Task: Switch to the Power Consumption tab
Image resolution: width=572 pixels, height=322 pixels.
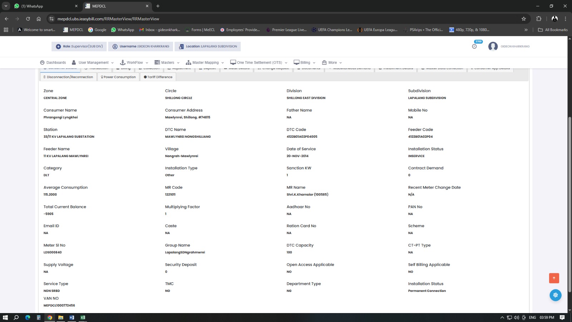Action: 118,77
